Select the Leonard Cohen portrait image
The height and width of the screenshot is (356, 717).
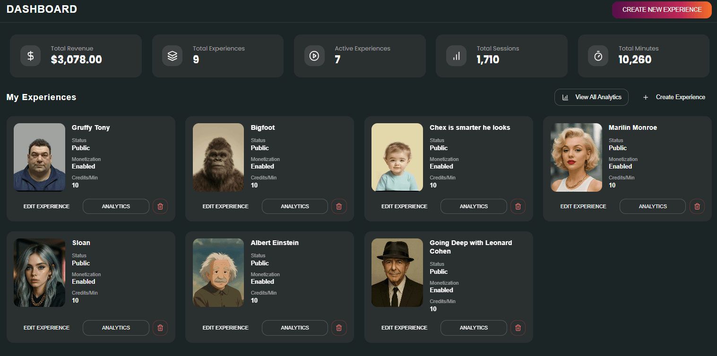pyautogui.click(x=397, y=272)
